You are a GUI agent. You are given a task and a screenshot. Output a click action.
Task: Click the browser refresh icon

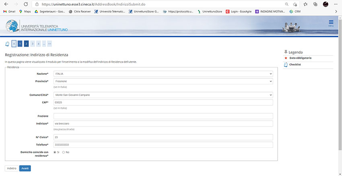coord(26,4)
